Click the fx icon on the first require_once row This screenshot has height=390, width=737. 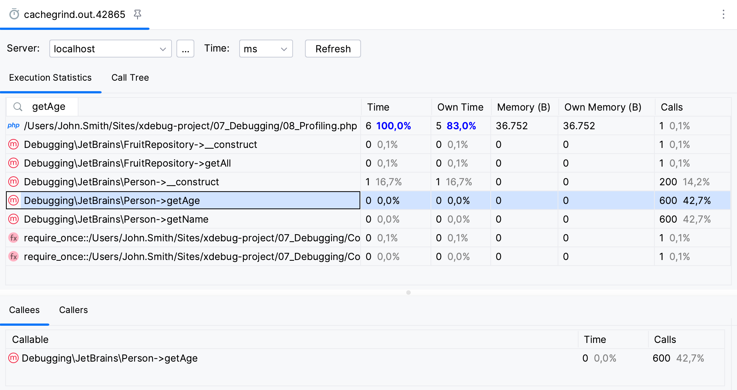click(x=13, y=238)
